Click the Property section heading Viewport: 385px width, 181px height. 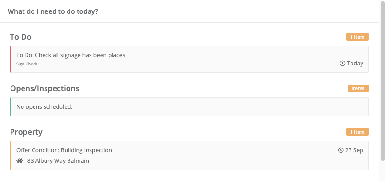(26, 132)
